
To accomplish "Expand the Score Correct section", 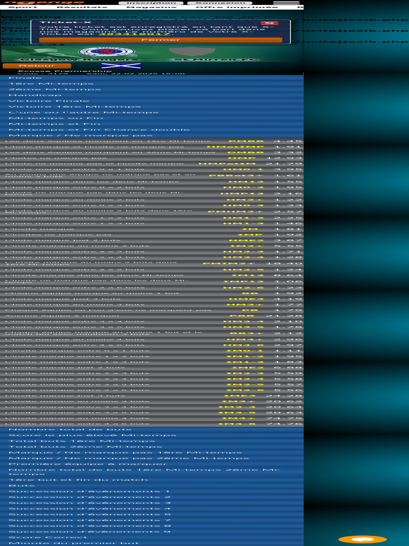I will point(152,537).
